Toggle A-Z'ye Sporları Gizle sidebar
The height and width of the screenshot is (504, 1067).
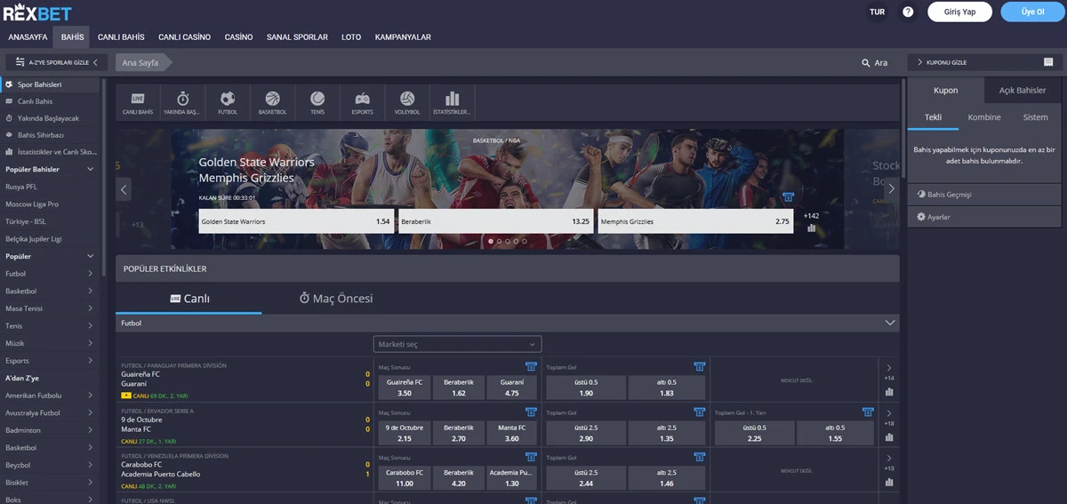point(57,62)
